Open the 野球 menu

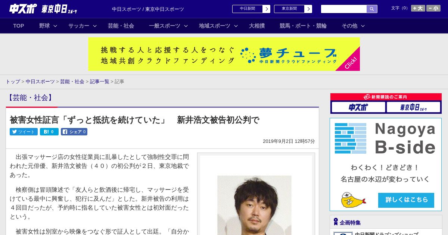pyautogui.click(x=44, y=26)
